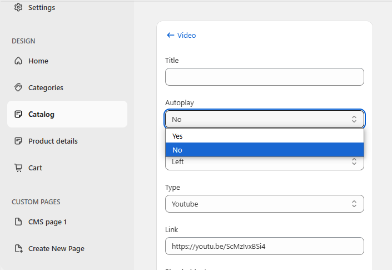Click the CUSTOM PAGES section heading
The image size is (392, 270).
(36, 202)
